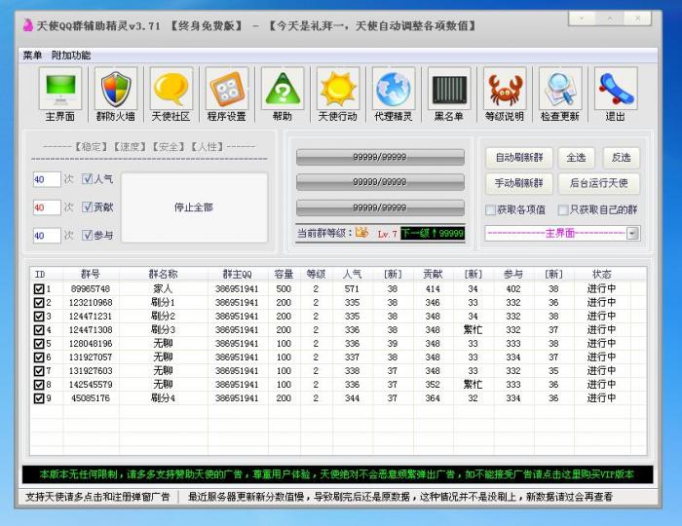Open the 主界面 monitor icon
Viewport: 682px width, 526px height.
pos(60,89)
